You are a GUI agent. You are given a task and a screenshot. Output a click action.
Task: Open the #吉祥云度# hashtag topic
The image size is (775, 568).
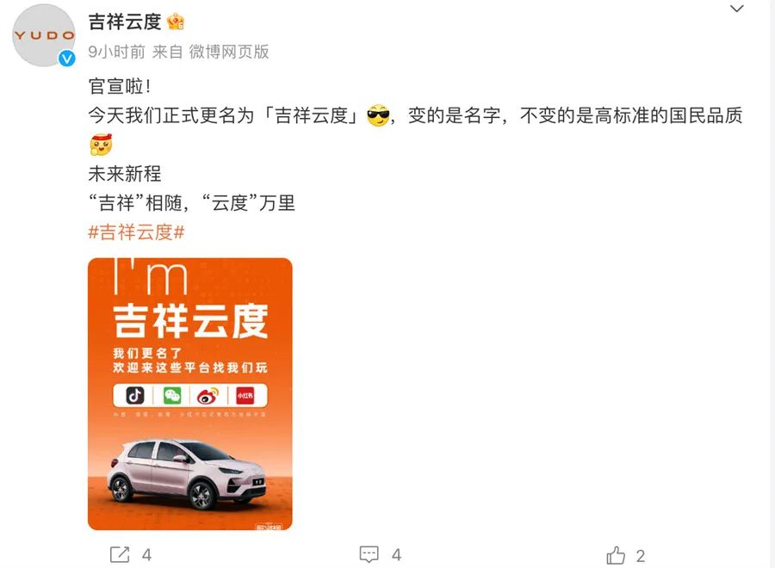coord(136,232)
